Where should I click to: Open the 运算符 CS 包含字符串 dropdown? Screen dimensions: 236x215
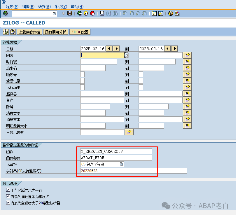[121, 164]
